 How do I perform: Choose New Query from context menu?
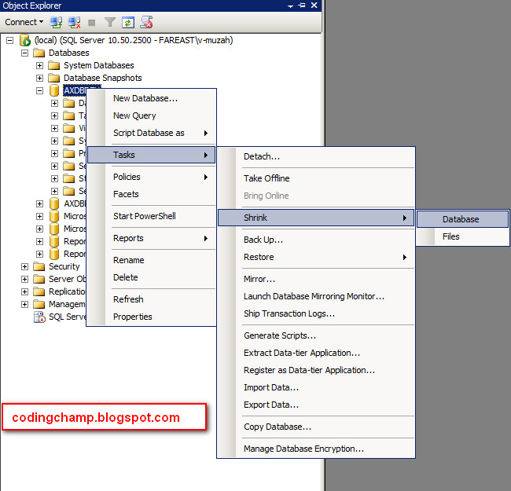pyautogui.click(x=151, y=115)
